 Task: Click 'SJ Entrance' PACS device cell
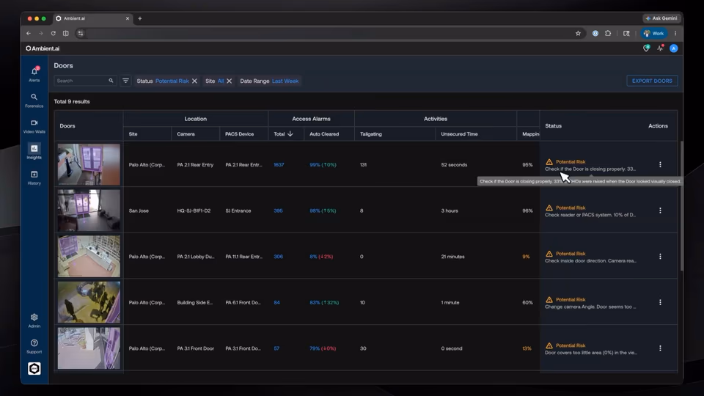coord(238,210)
